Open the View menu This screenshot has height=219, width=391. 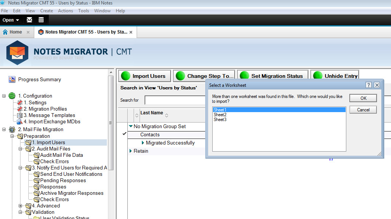30,11
